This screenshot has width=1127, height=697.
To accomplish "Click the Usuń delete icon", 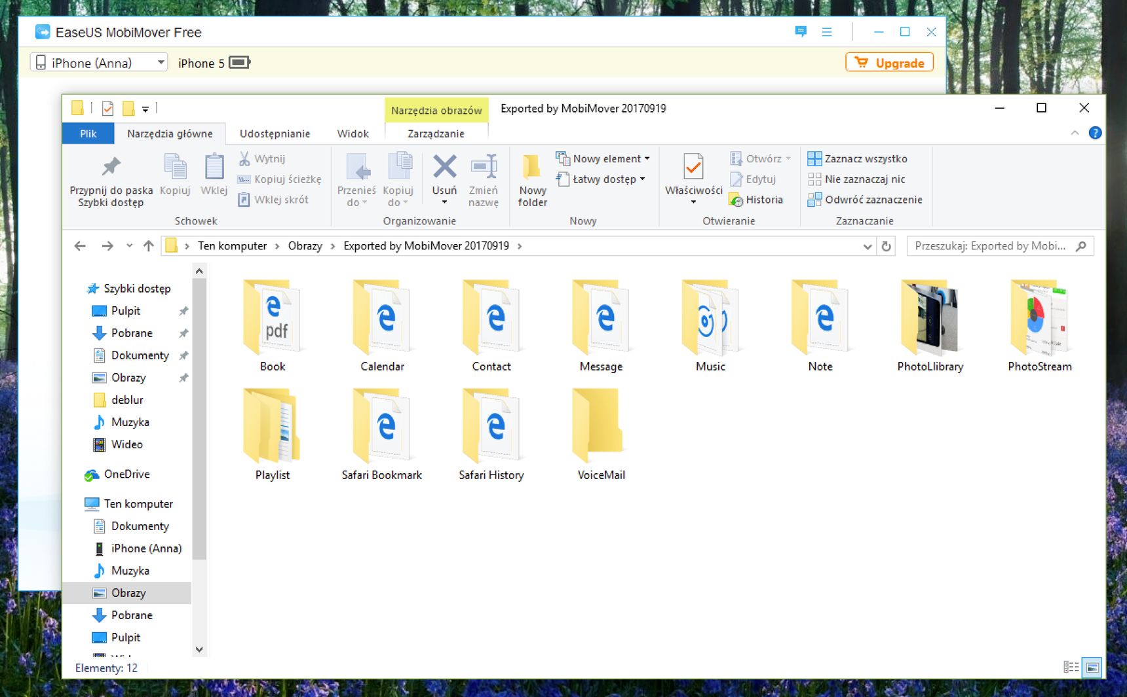I will 444,166.
